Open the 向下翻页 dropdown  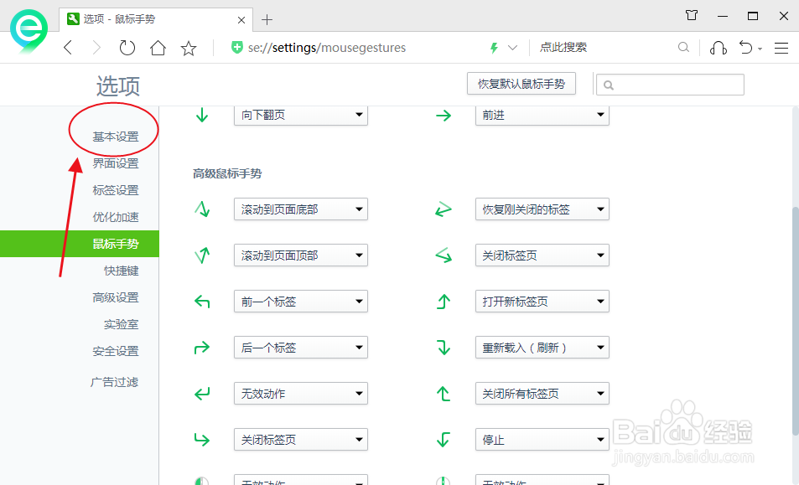tap(301, 116)
